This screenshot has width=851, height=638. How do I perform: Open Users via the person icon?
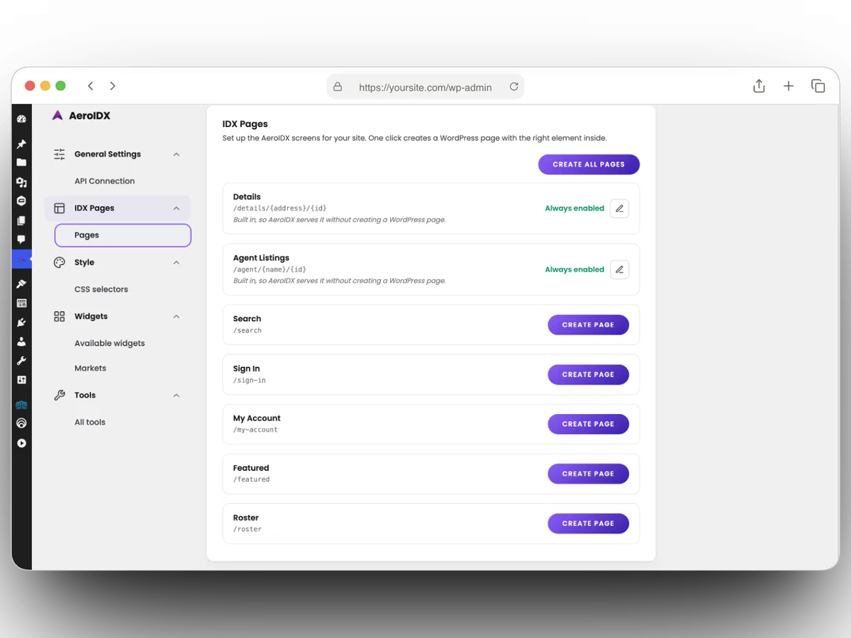[21, 341]
